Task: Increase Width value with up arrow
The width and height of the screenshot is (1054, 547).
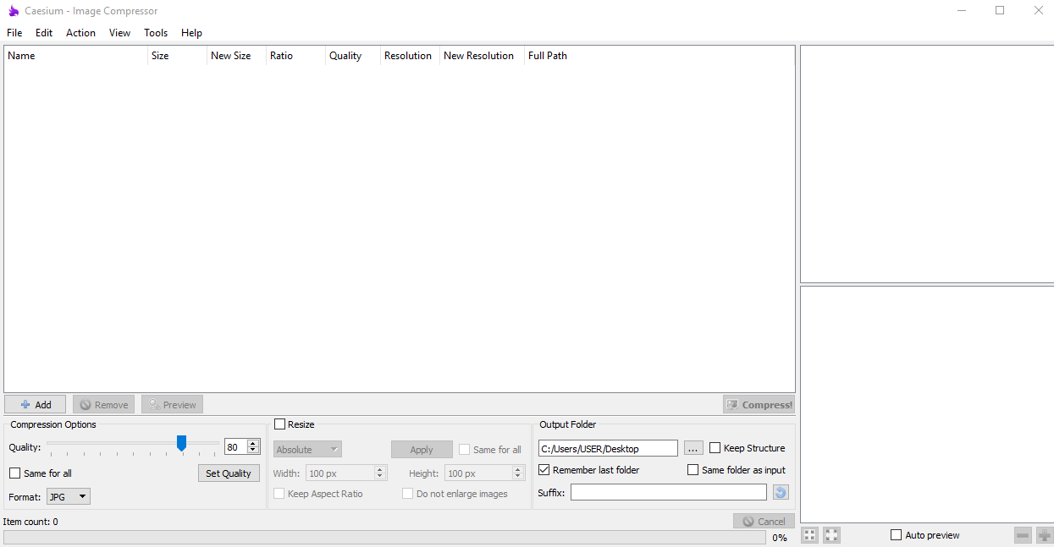Action: 380,470
